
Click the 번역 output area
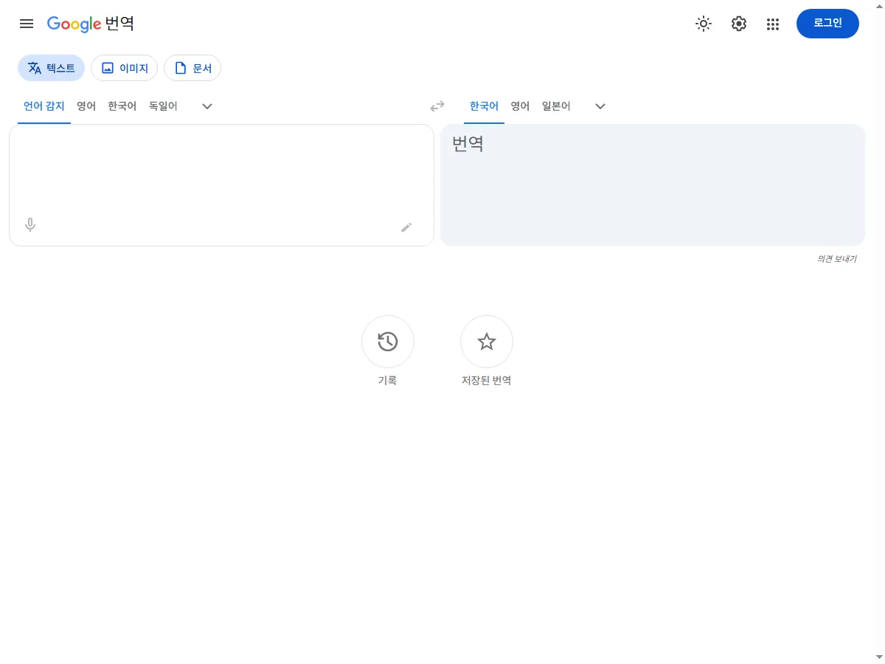point(653,185)
